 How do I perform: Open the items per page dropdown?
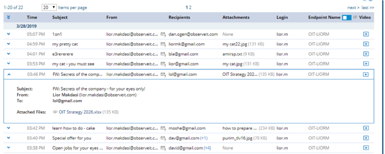[x=49, y=7]
